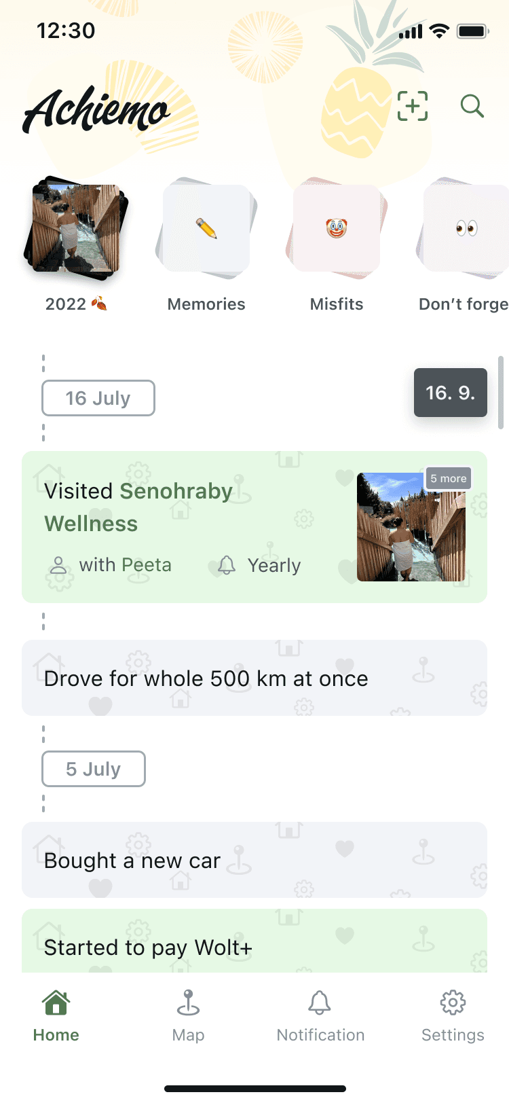
Task: Open the Notification tab
Action: pyautogui.click(x=320, y=1015)
